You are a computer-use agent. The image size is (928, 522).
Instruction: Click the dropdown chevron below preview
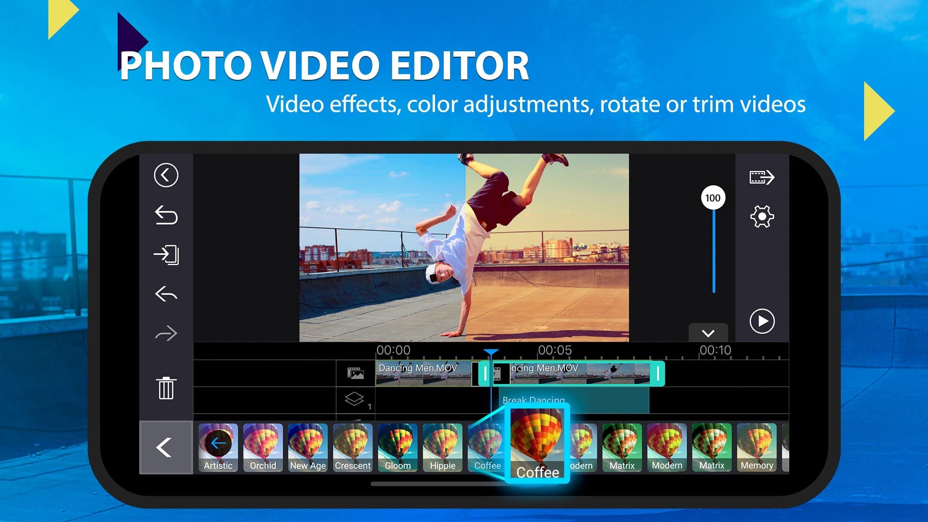point(707,333)
